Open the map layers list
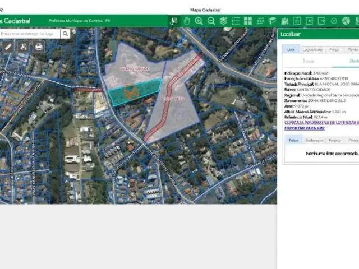This screenshot has width=359, height=269. [x=223, y=21]
